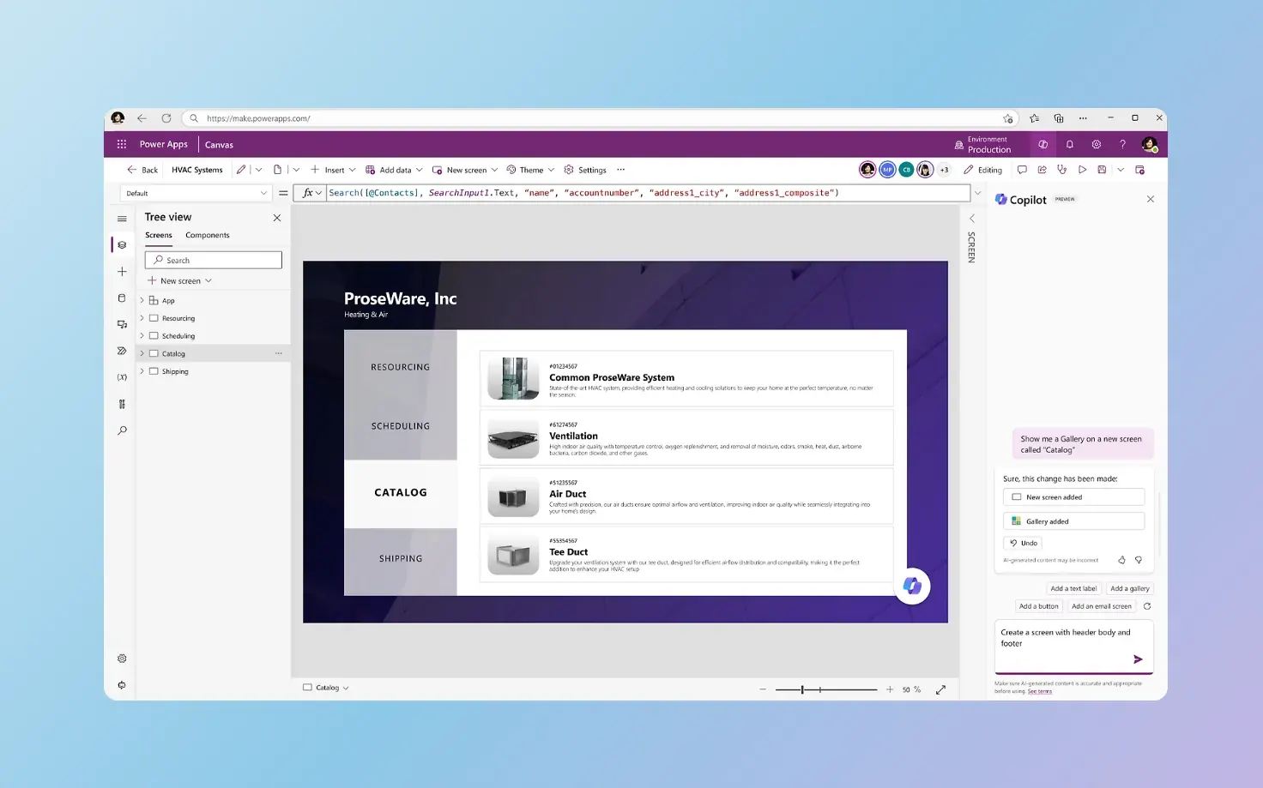Viewport: 1263px width, 788px height.
Task: Open the Power Automate icon in left rail
Action: [122, 351]
